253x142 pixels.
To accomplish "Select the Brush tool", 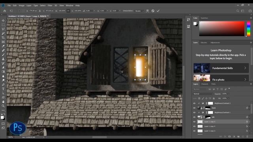I will [x=3, y=55].
